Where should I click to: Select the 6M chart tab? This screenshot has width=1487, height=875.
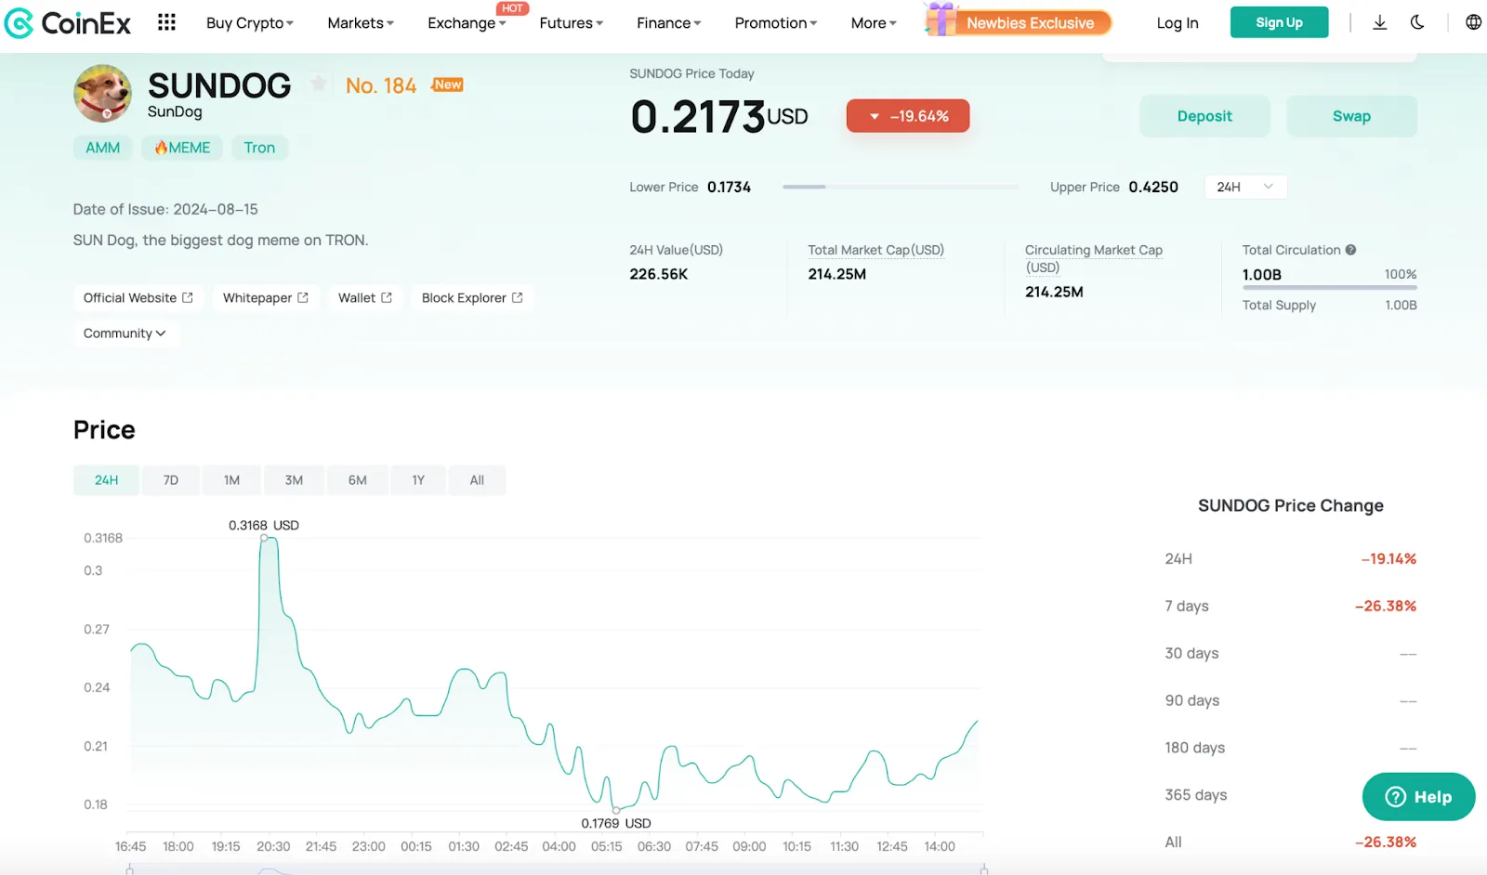pos(358,480)
